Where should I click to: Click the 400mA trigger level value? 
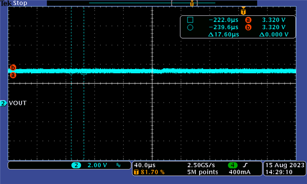click(240, 172)
